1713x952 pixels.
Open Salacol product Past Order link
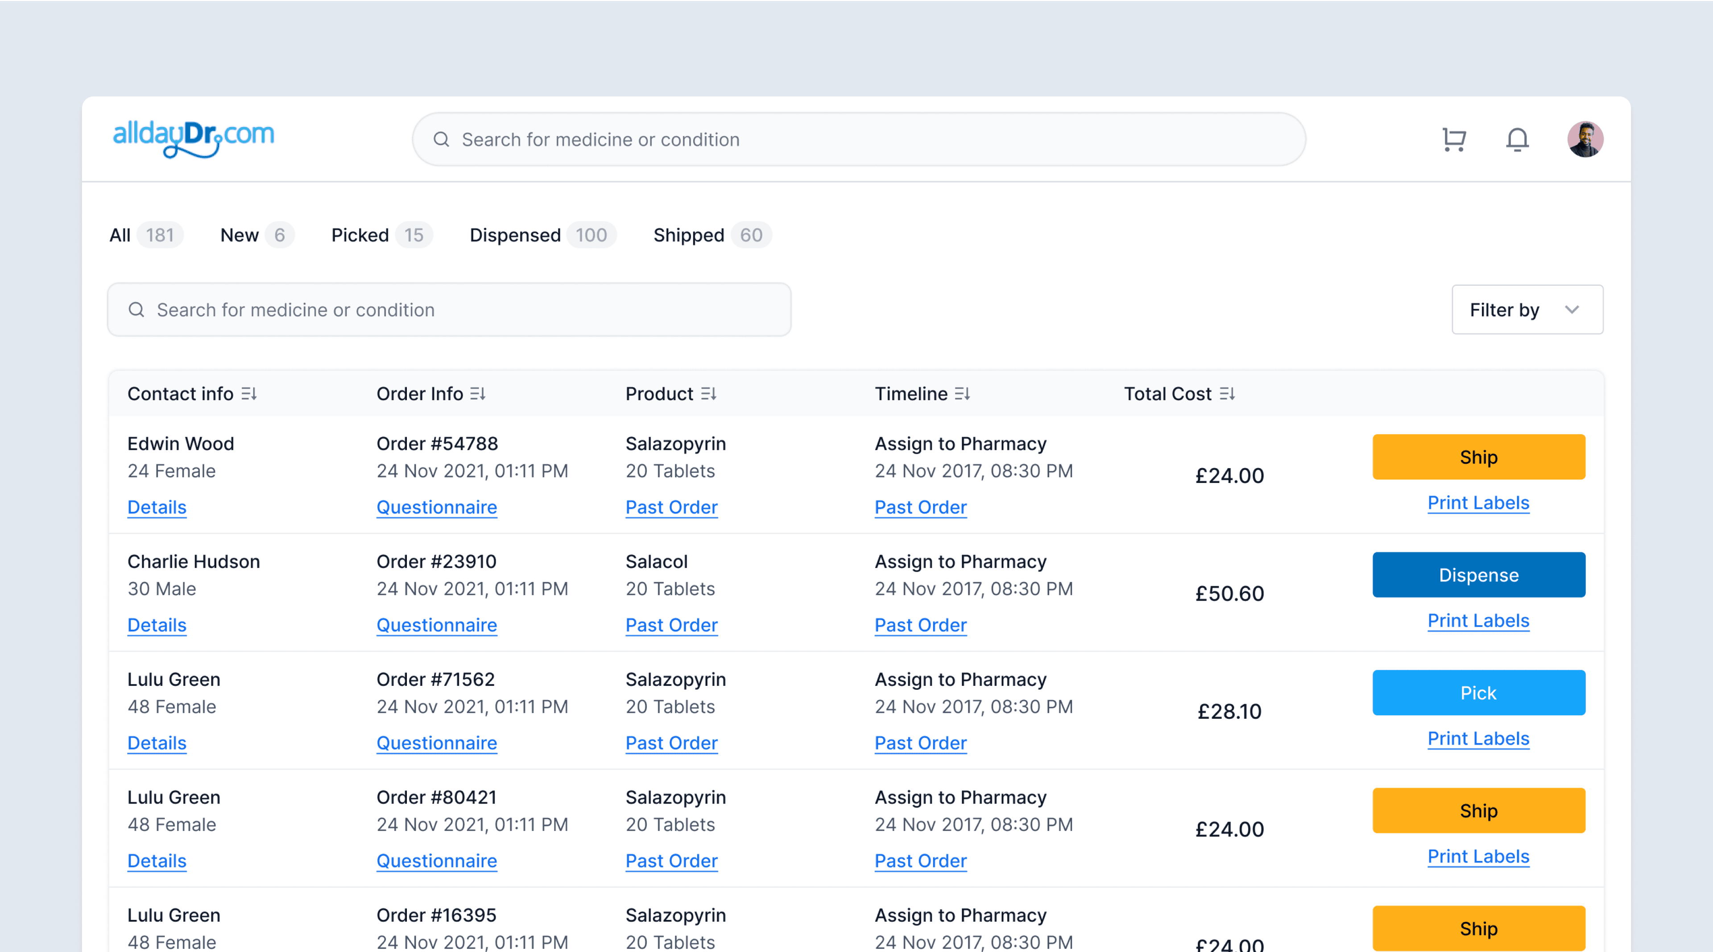tap(672, 625)
